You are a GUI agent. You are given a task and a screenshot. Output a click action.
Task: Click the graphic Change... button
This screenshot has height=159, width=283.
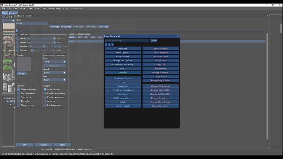22,73
